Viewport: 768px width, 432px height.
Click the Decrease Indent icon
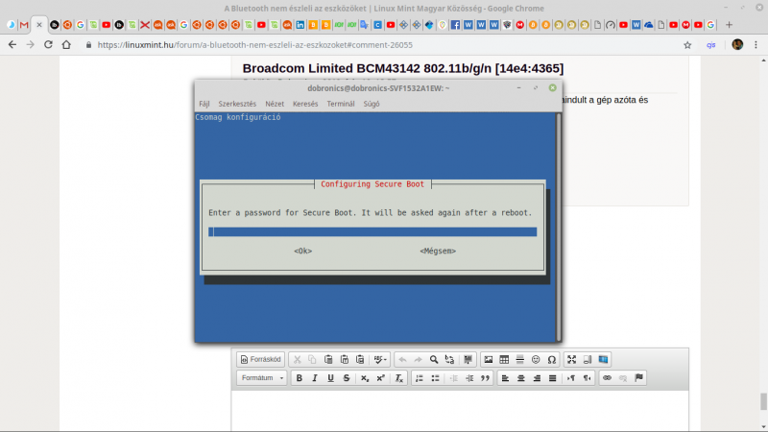coord(453,378)
